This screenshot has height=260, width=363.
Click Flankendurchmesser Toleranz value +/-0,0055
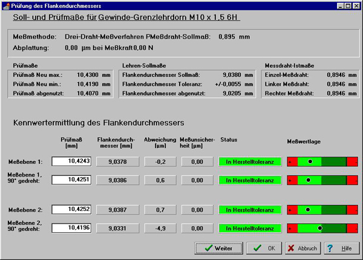(228, 84)
